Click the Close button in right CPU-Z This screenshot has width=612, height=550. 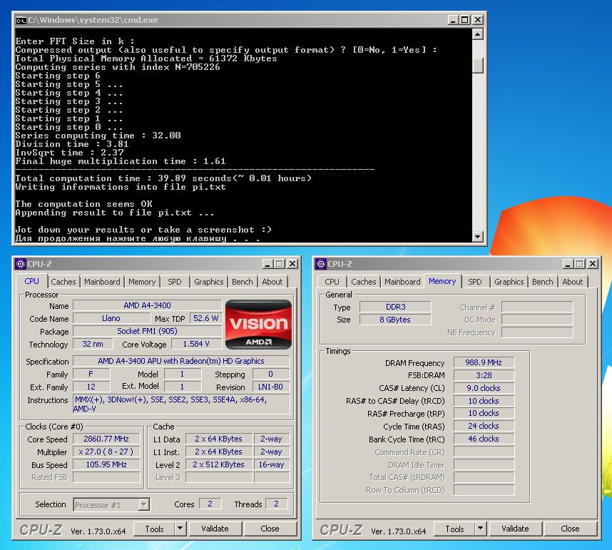click(570, 529)
